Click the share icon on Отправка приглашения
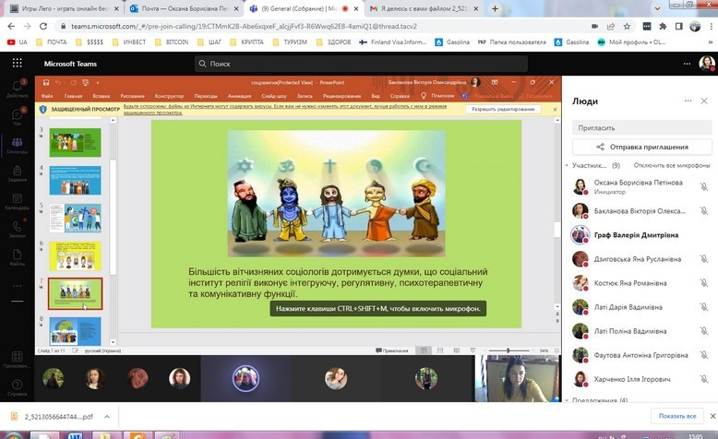Screen dimensions: 718x439 click(600, 147)
